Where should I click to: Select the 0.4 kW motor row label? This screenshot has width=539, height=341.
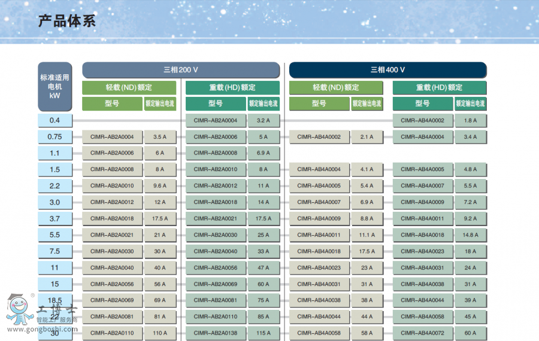click(54, 120)
